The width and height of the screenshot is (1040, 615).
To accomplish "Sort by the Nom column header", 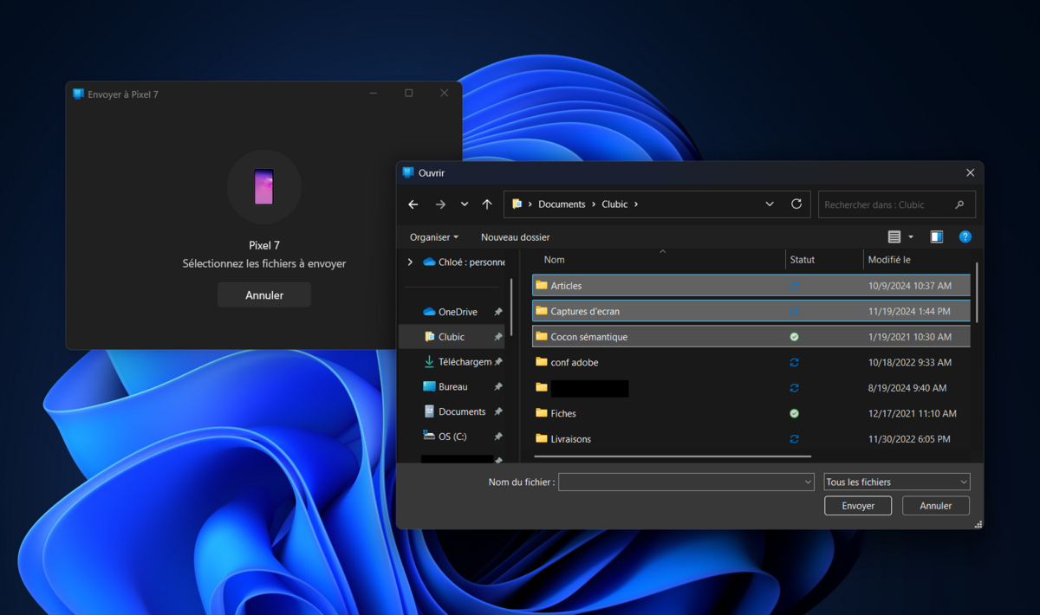I will [554, 260].
